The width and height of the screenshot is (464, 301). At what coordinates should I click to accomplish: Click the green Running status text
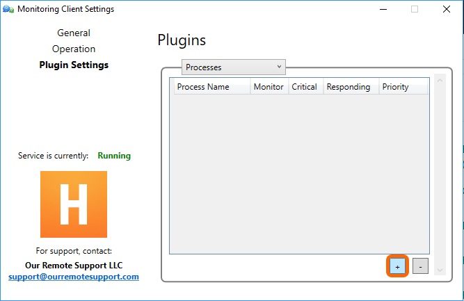point(114,156)
